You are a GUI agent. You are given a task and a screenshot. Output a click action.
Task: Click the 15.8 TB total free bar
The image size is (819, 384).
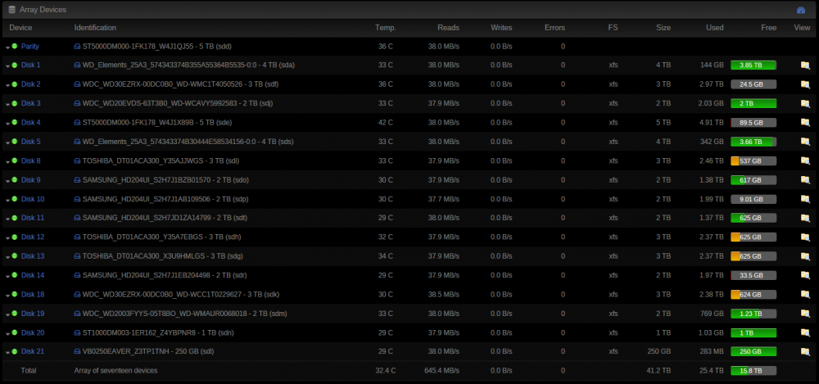click(753, 371)
